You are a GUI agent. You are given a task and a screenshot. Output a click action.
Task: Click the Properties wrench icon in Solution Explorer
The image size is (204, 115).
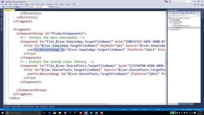191,13
